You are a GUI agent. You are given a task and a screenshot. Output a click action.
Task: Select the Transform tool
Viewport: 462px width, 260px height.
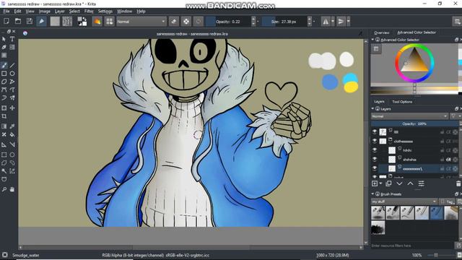coord(4,108)
